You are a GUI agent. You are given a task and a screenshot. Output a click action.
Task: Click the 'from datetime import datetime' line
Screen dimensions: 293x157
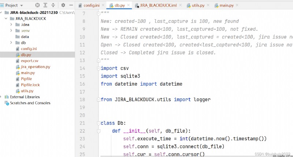(x=141, y=84)
